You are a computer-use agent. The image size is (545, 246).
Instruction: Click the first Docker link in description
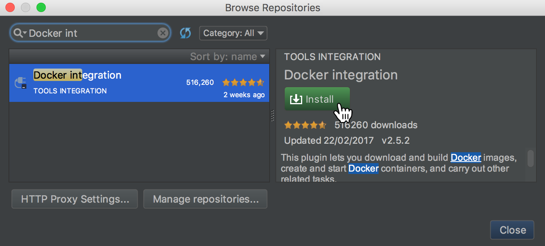coord(466,158)
